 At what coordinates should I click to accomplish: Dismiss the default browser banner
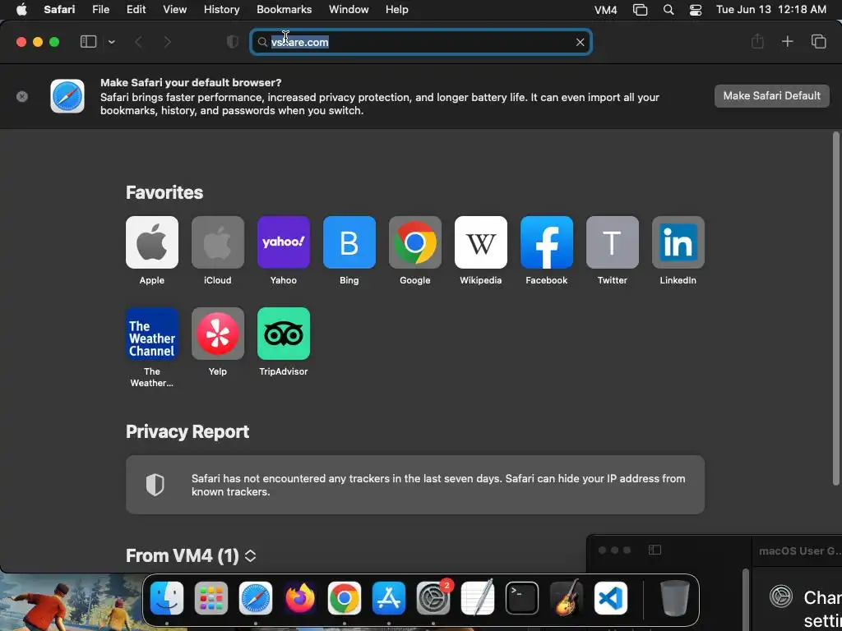pyautogui.click(x=22, y=97)
